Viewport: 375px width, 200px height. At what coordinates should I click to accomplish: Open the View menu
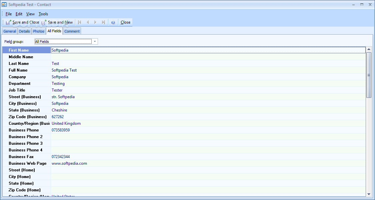click(30, 14)
